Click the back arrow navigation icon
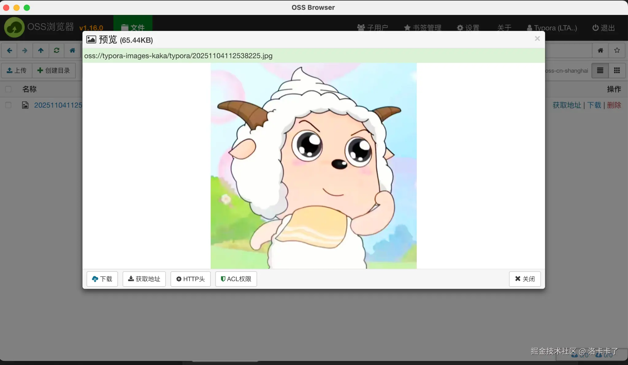628x365 pixels. 10,51
